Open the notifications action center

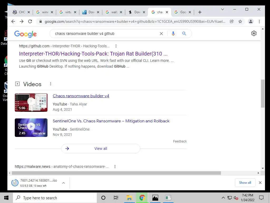(261, 198)
